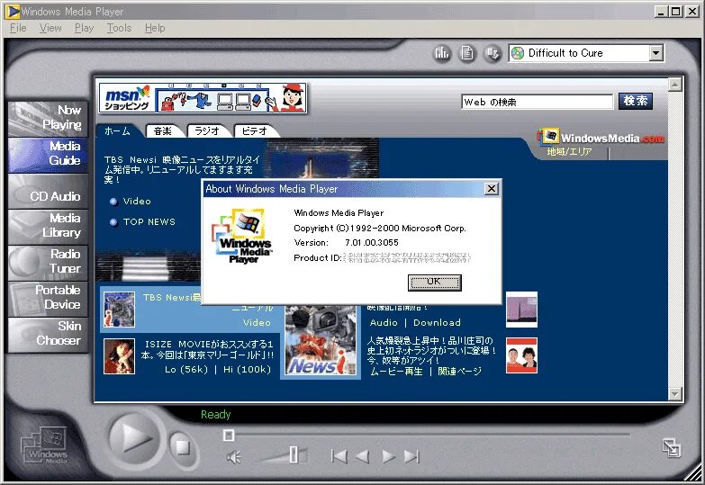Click the Newsi camera image
The height and width of the screenshot is (485, 705).
pyautogui.click(x=321, y=340)
